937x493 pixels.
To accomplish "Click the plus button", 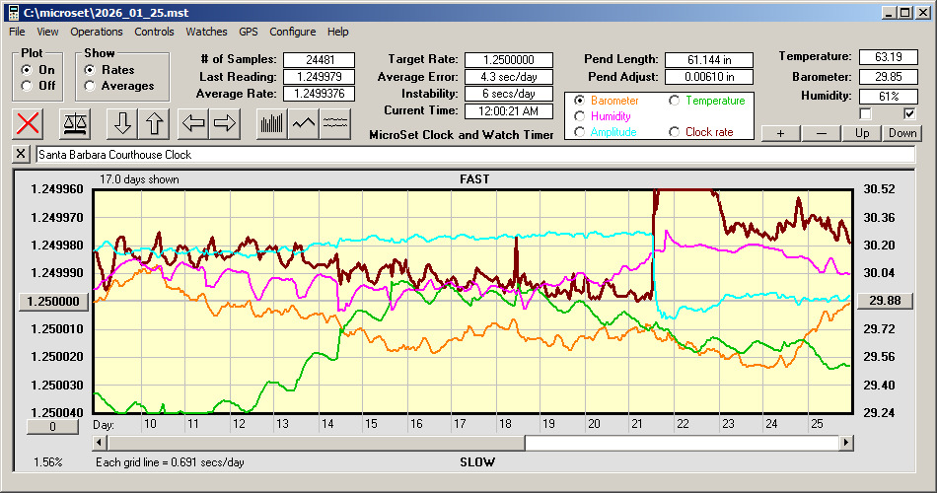I will click(780, 133).
